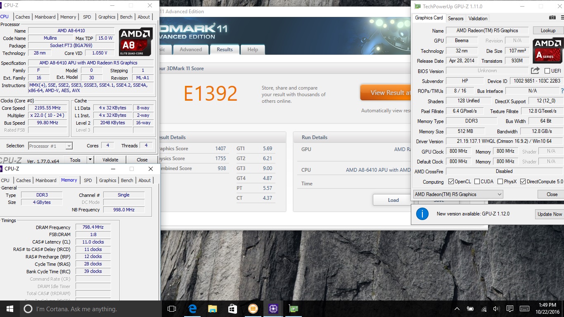Click the GPU Name field AMD Radeon(TM) R5 Graphics

[x=487, y=31]
